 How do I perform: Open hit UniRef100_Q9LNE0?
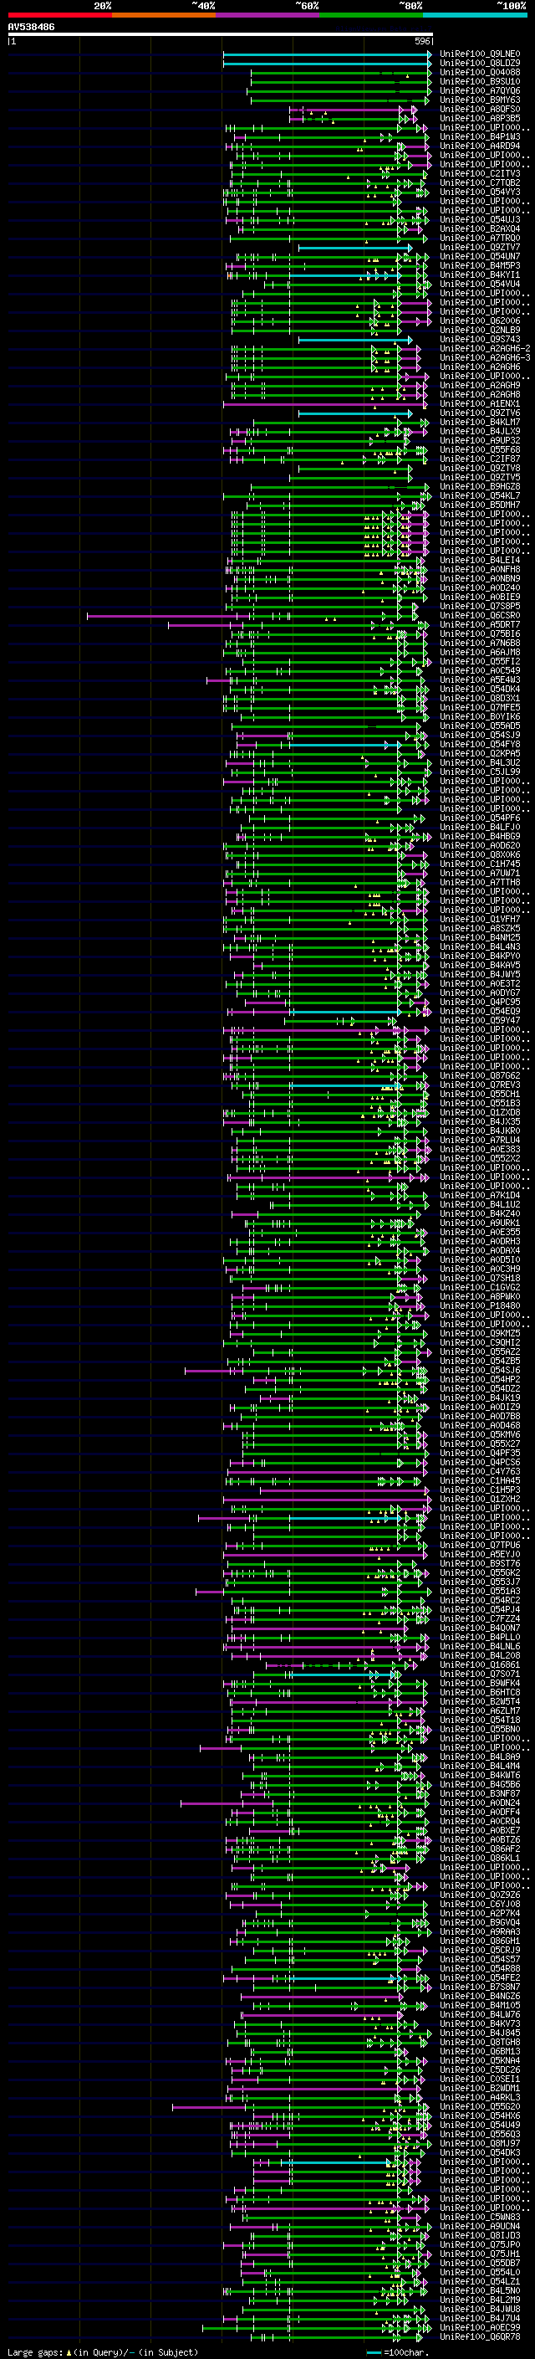[x=479, y=55]
